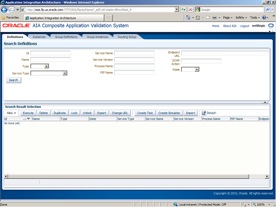Click the Stop loading X icon
Image resolution: width=276 pixels, height=207 pixels.
tap(191, 9)
